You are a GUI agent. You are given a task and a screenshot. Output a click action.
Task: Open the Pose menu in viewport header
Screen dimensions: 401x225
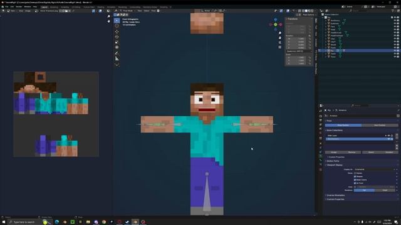[154, 11]
